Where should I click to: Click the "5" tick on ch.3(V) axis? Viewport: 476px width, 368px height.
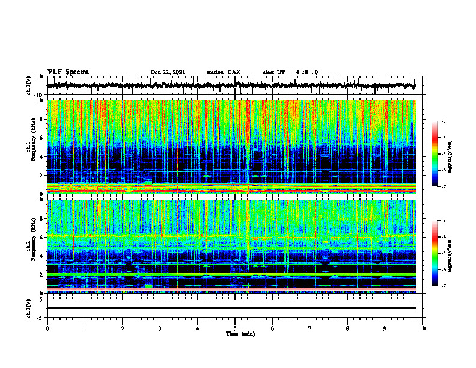42,299
